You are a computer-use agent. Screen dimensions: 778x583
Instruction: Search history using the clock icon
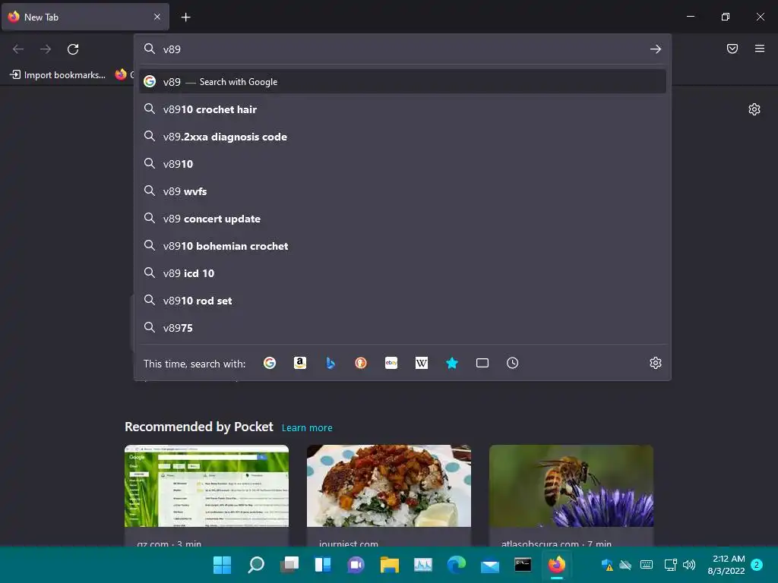coord(513,363)
